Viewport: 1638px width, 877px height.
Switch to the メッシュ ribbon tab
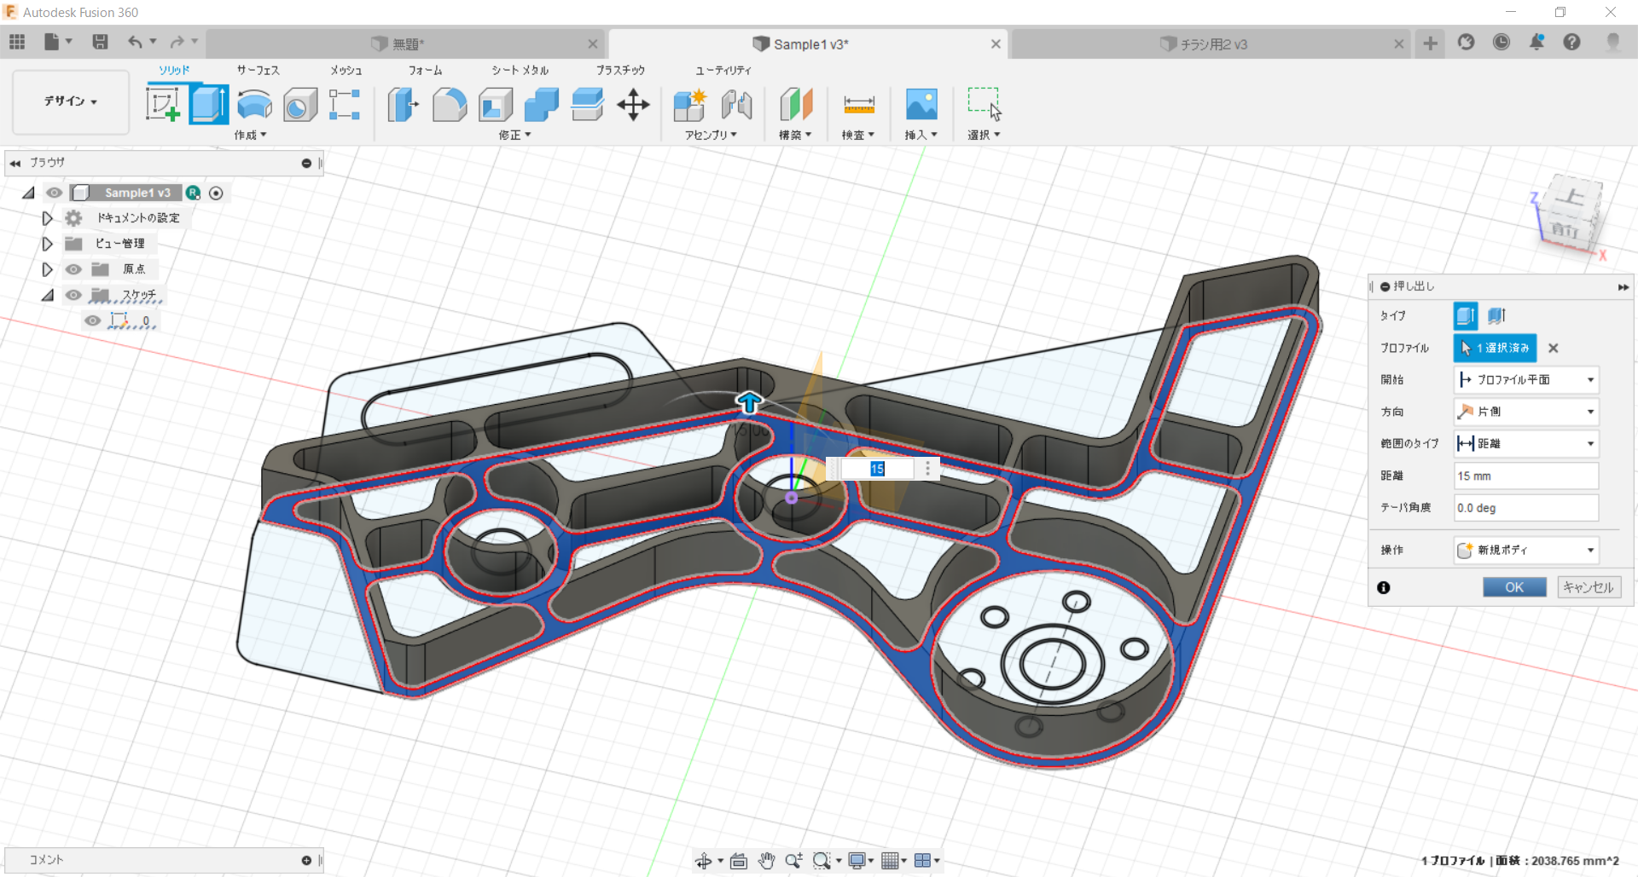[x=346, y=70]
